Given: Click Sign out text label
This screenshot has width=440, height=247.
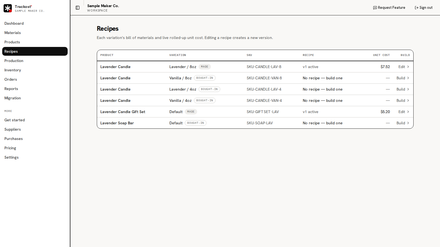Looking at the screenshot, I should click(426, 8).
